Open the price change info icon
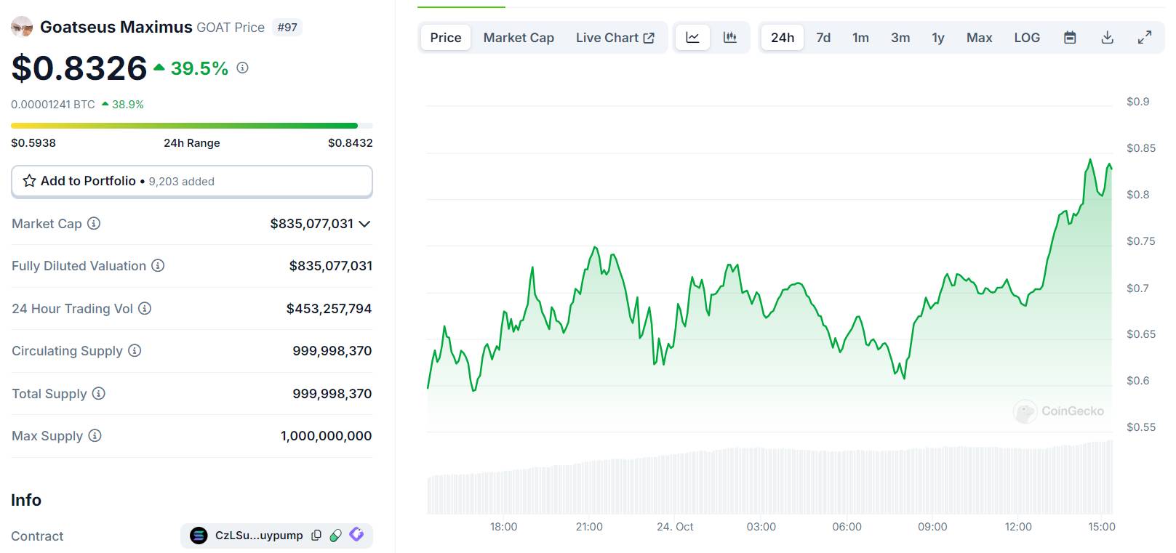 pos(243,68)
